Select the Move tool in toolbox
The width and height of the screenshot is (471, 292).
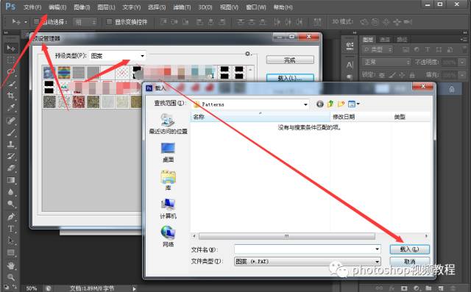click(x=11, y=48)
